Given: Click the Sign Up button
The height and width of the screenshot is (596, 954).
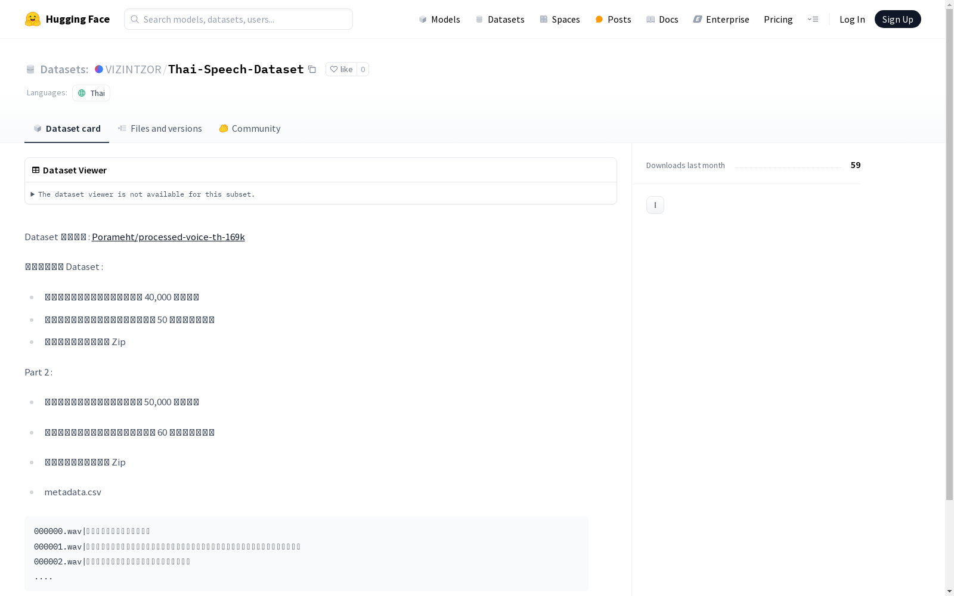Looking at the screenshot, I should [897, 19].
